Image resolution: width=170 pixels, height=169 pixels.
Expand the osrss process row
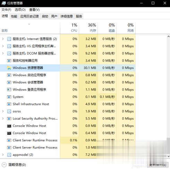(3, 111)
